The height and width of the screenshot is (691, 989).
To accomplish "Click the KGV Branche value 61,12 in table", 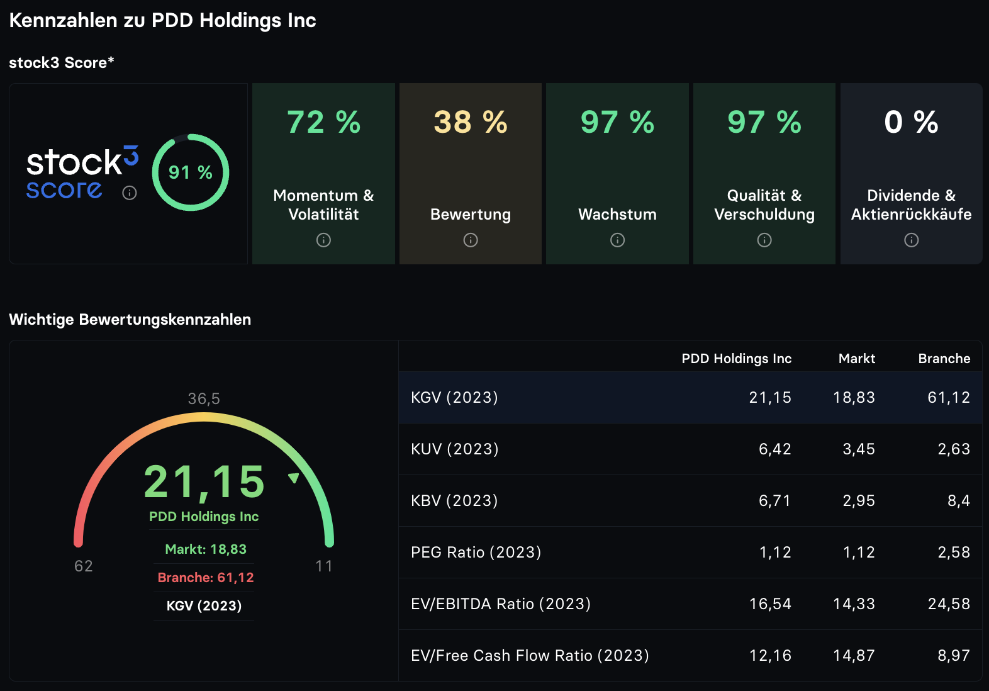I will [949, 397].
